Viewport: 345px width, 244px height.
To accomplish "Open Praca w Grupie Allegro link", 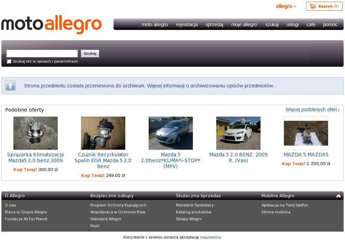I will [x=26, y=212].
